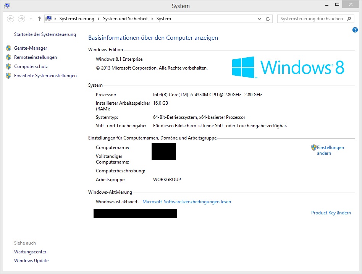
Task: Click the System window title bar icon
Action: pos(7,6)
